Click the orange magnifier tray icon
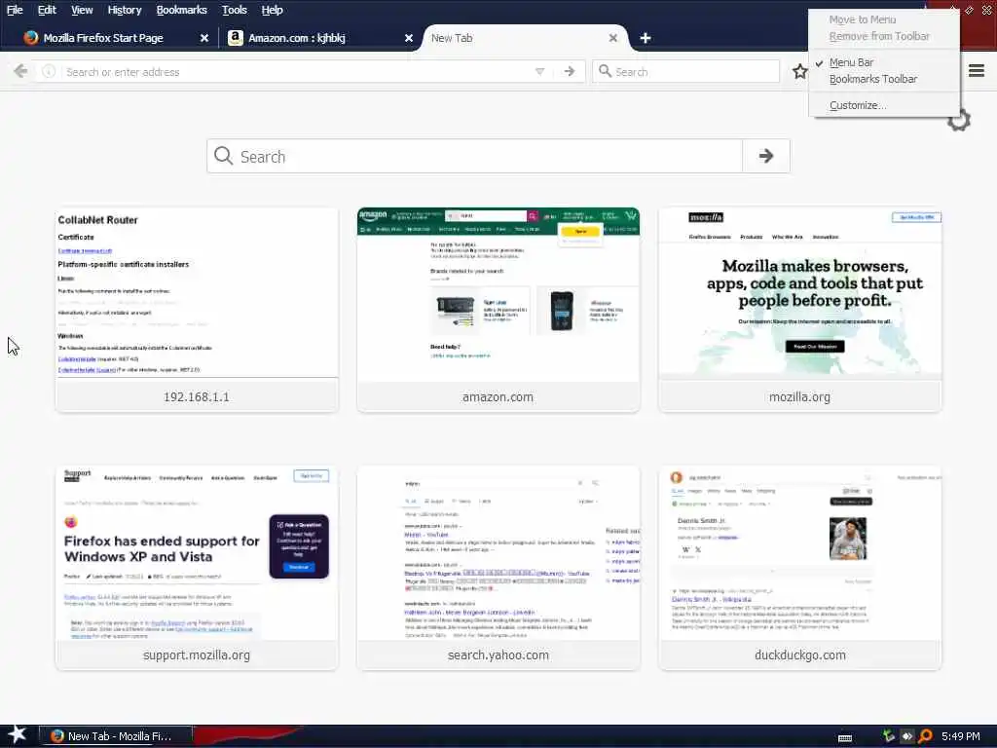Image resolution: width=997 pixels, height=748 pixels. pos(925,736)
